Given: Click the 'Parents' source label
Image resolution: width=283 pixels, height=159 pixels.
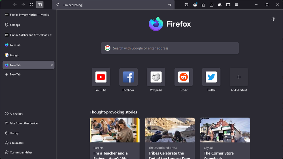Looking at the screenshot, I should (x=98, y=148).
